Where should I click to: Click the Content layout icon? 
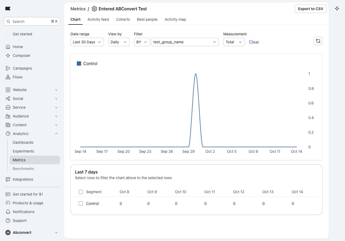click(x=8, y=125)
